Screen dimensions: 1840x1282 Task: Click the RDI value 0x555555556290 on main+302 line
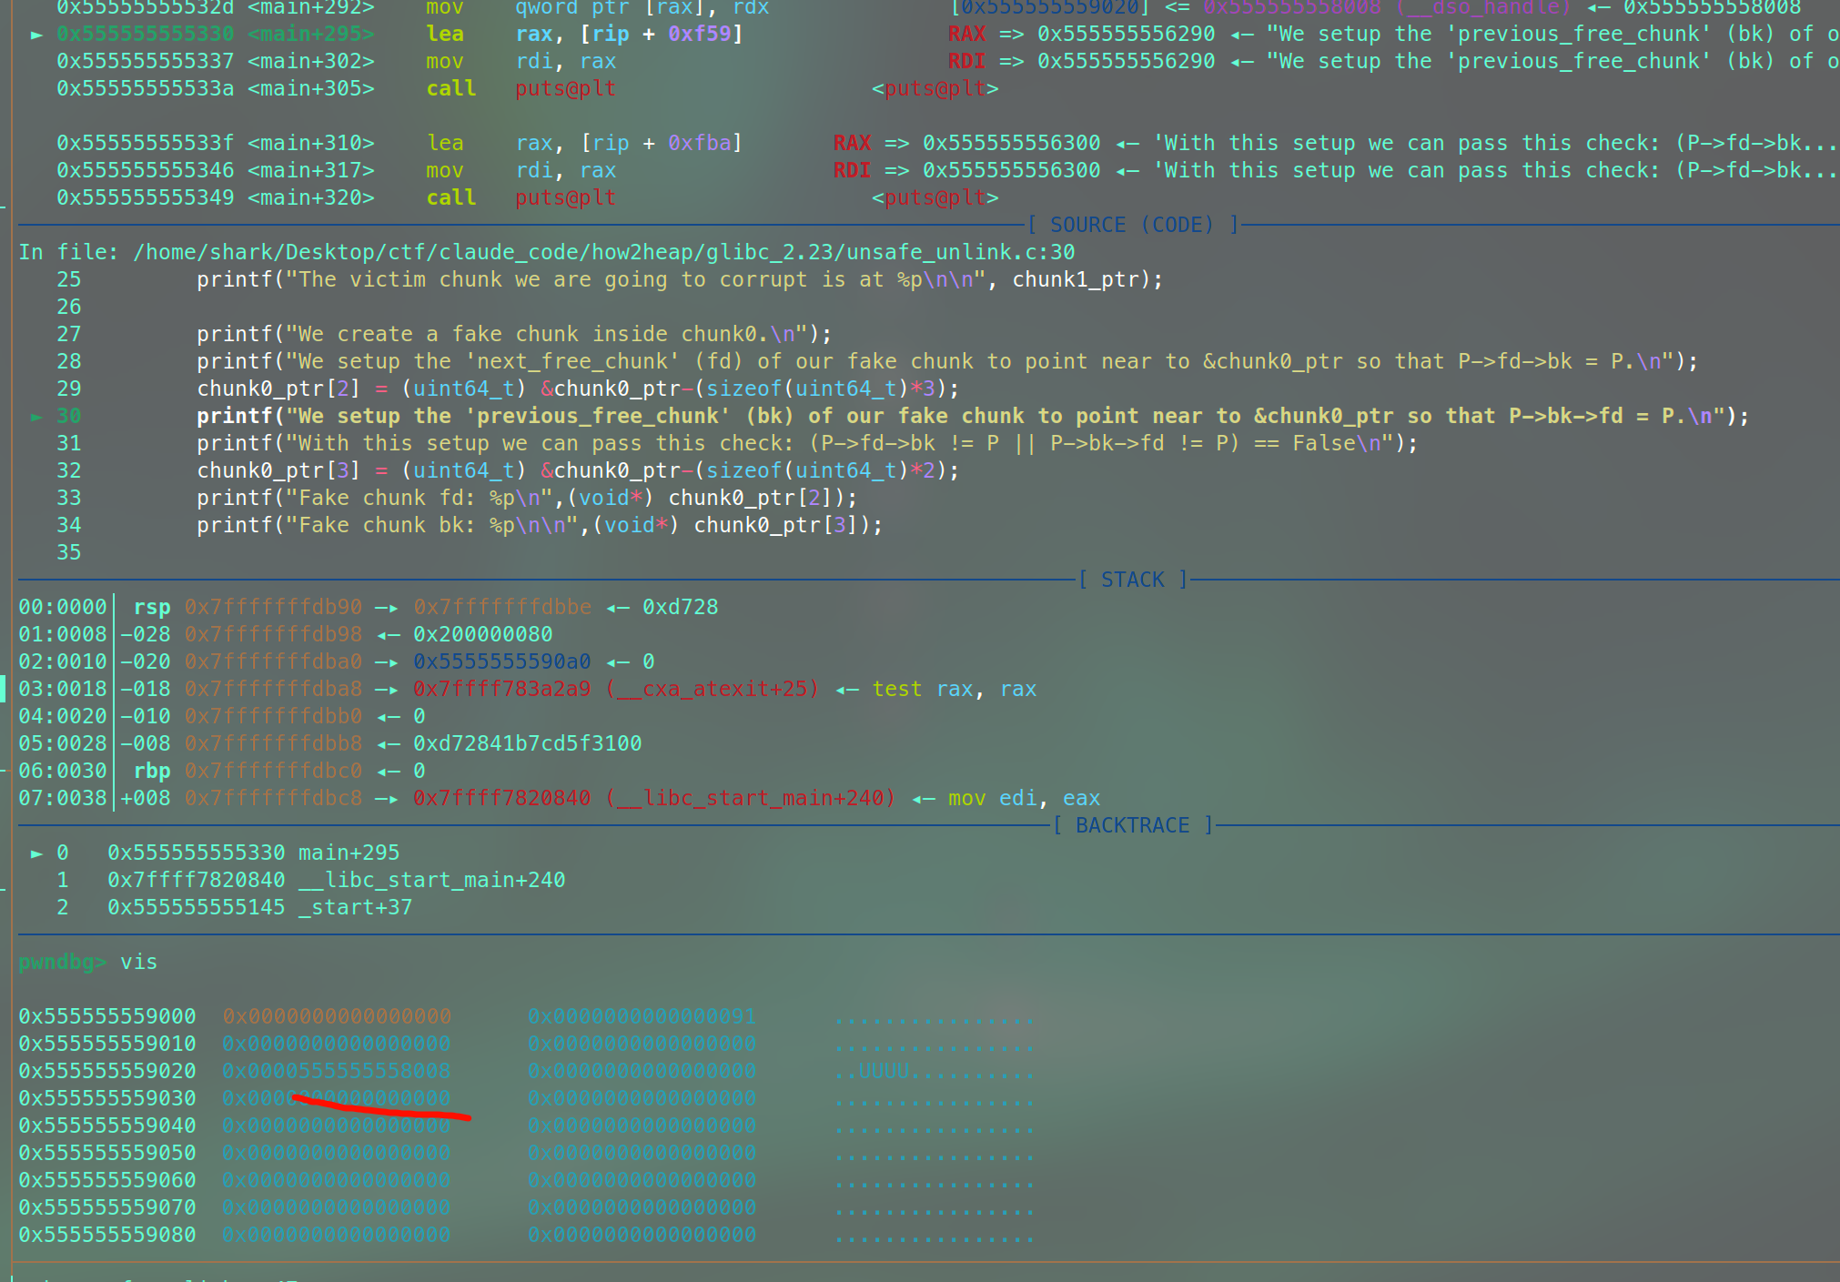[1126, 62]
